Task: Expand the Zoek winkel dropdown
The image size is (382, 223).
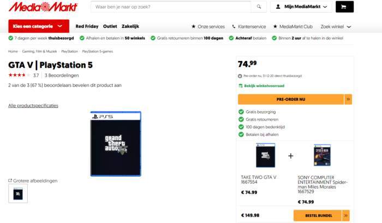Action: tap(336, 27)
